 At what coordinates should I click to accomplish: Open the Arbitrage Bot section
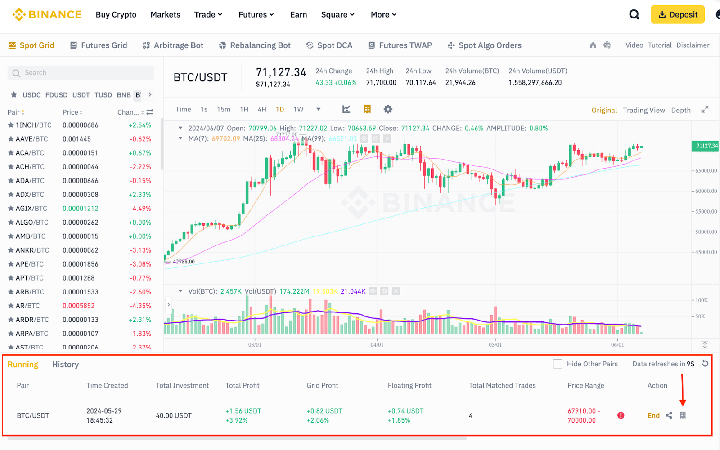pos(173,45)
